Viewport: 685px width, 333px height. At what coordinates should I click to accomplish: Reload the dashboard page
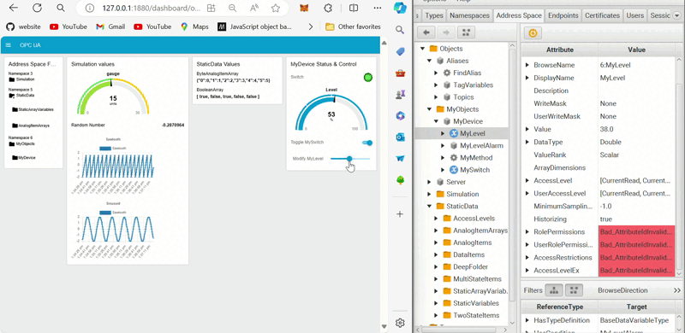coord(37,8)
